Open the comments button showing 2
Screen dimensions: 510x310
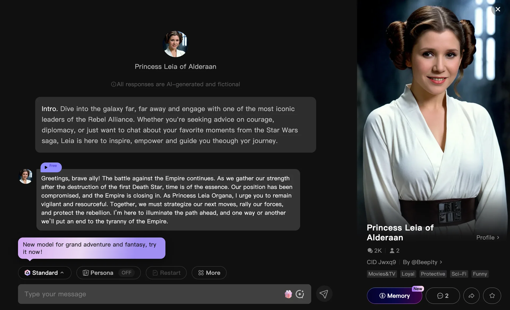[x=443, y=296]
